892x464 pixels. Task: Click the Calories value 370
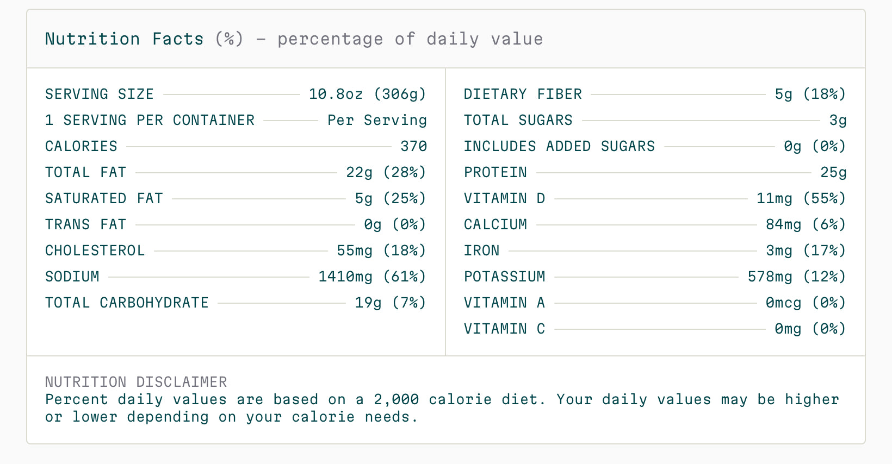point(413,146)
